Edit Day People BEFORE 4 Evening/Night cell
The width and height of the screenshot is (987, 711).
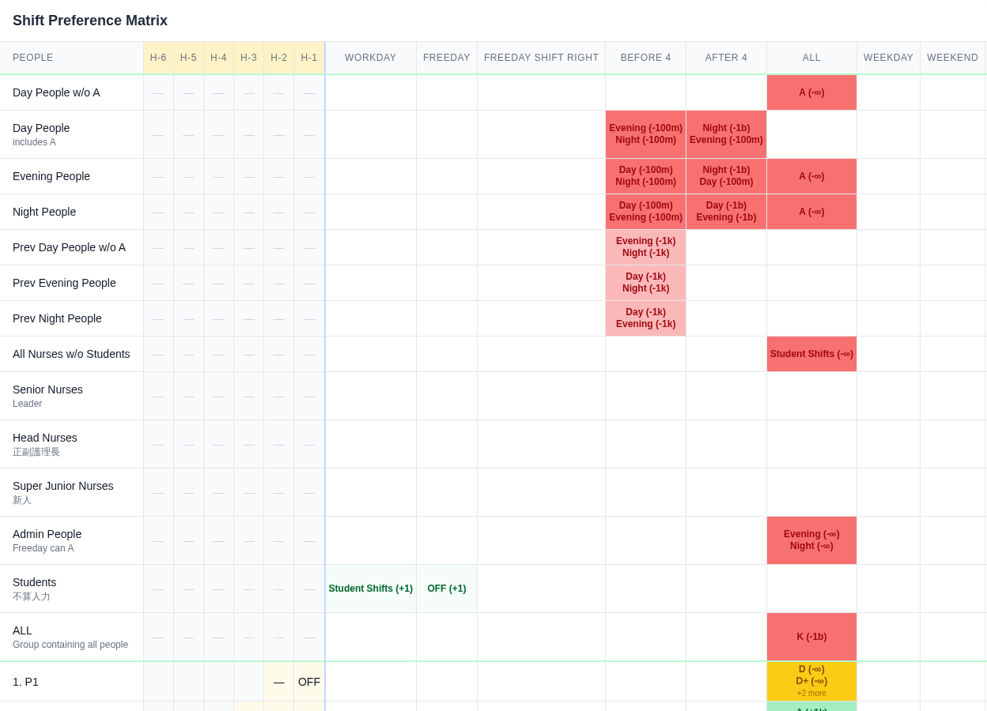click(x=645, y=134)
